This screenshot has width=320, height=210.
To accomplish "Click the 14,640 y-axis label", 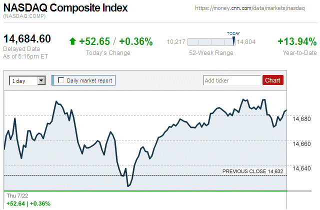I will click(302, 168).
